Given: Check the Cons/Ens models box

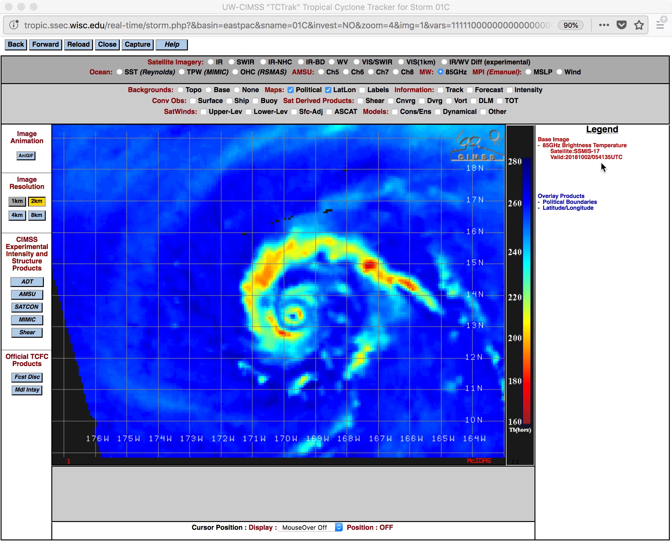Looking at the screenshot, I should [395, 112].
